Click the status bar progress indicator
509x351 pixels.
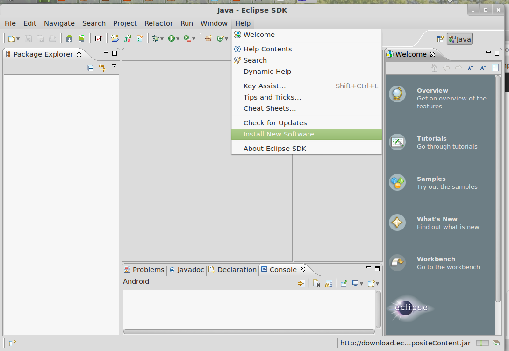482,343
